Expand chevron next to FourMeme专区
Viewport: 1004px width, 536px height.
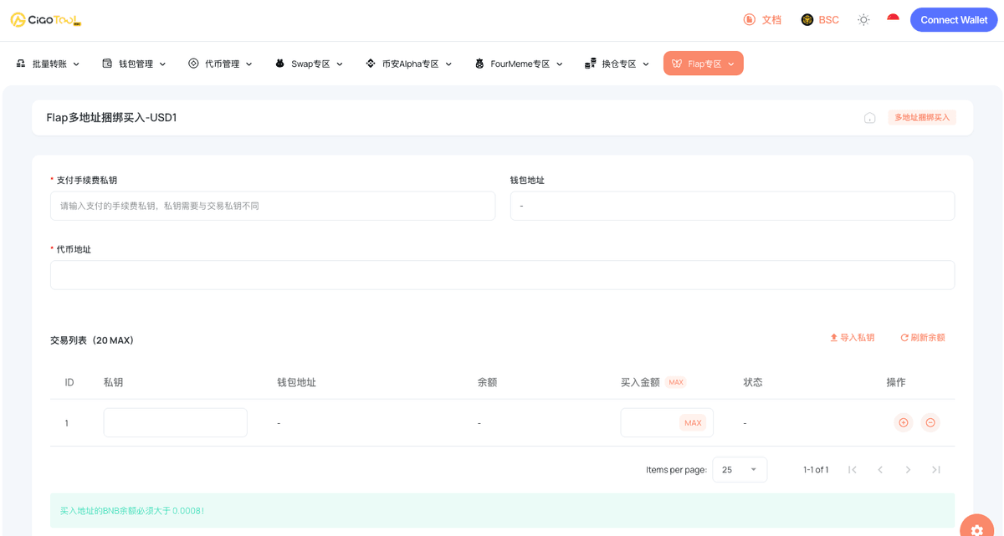point(560,64)
